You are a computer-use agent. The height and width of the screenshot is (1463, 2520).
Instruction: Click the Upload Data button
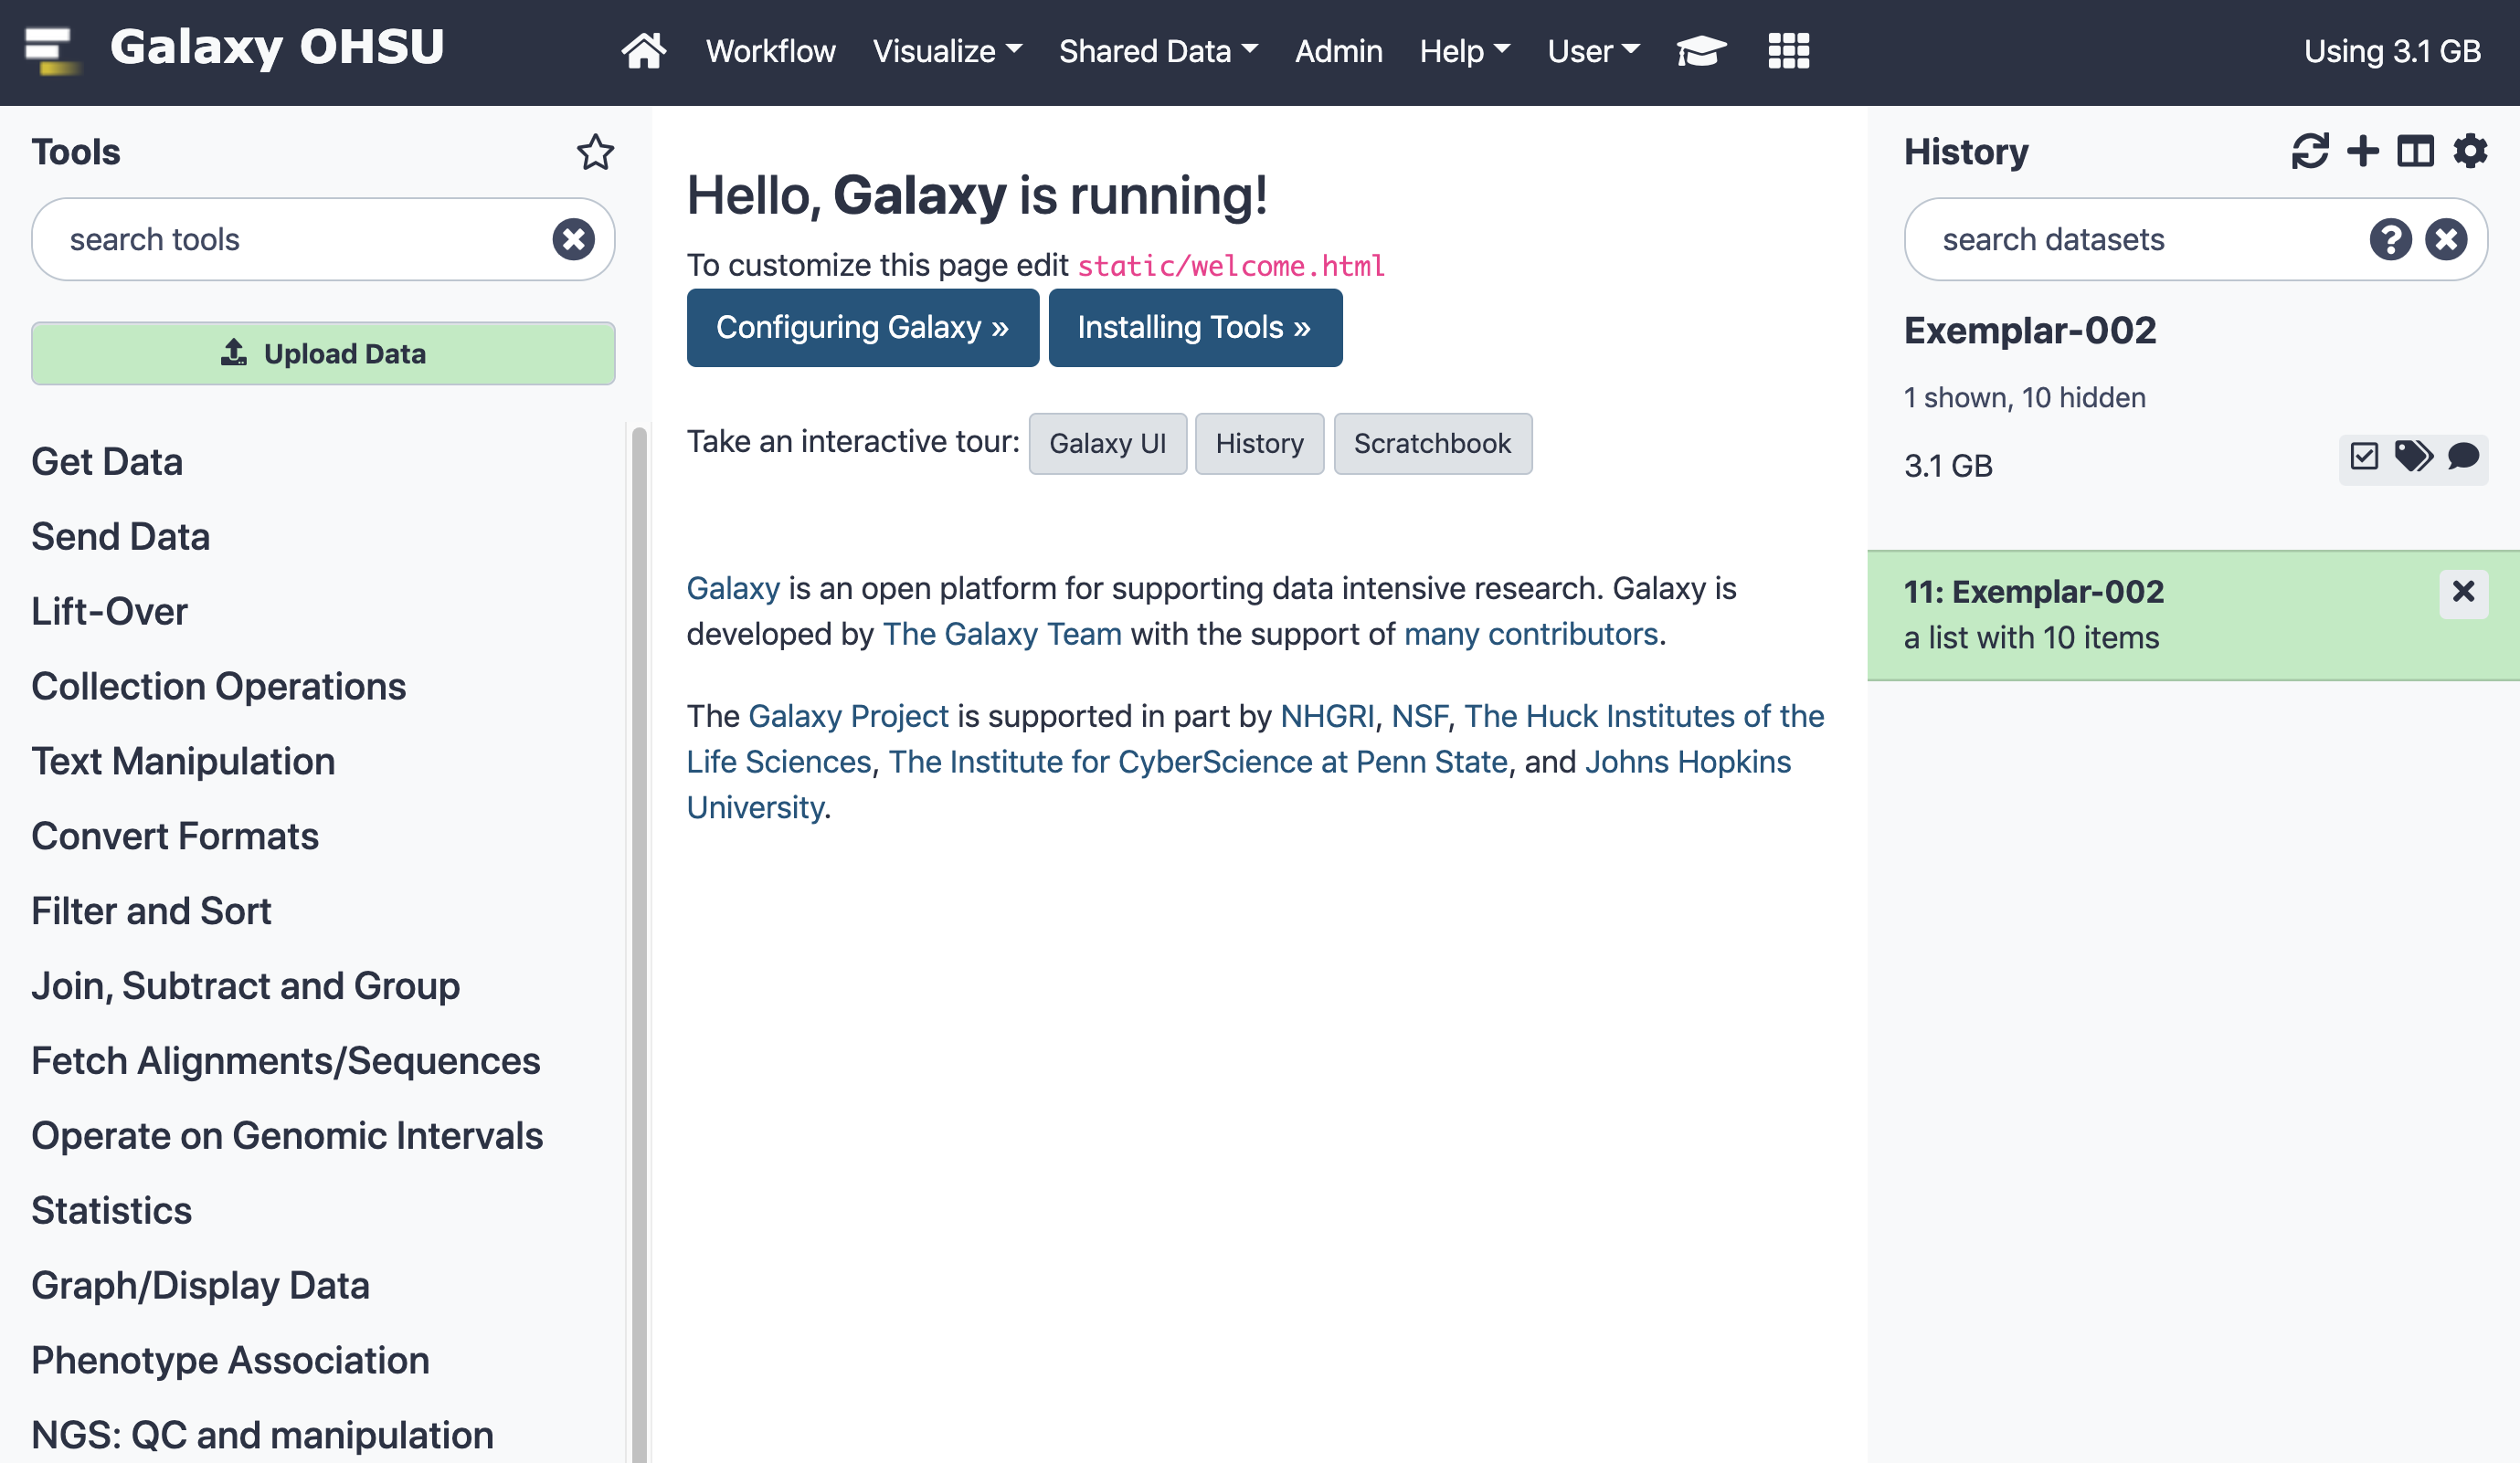323,353
